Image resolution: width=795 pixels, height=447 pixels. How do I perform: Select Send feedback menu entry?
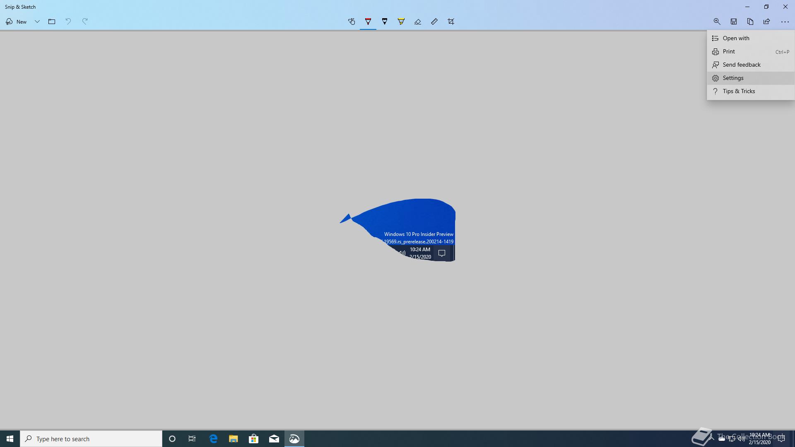(x=751, y=65)
